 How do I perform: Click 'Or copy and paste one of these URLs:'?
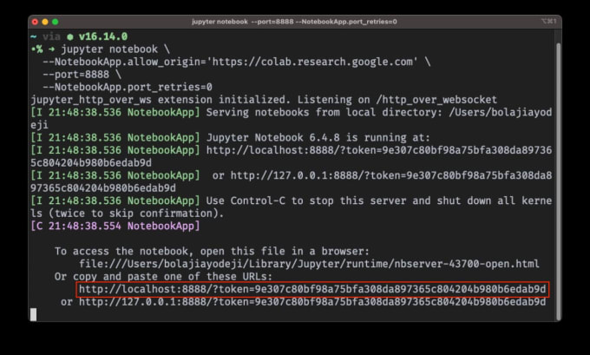(163, 276)
